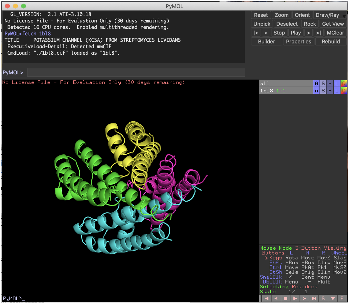The width and height of the screenshot is (349, 308).
Task: Open Action menu for the 1bl8 object
Action: click(x=316, y=90)
